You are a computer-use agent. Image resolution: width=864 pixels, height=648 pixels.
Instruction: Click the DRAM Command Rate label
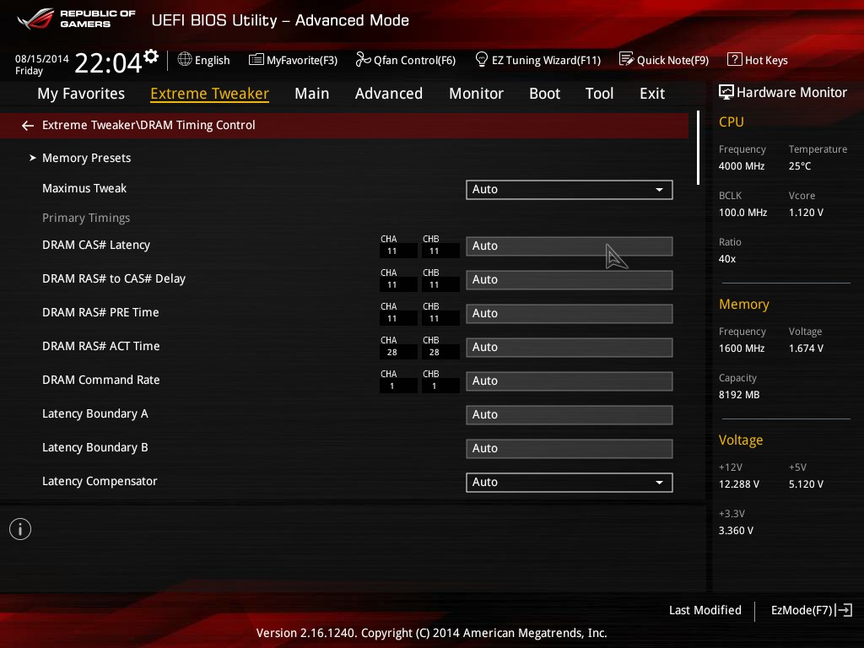click(101, 381)
